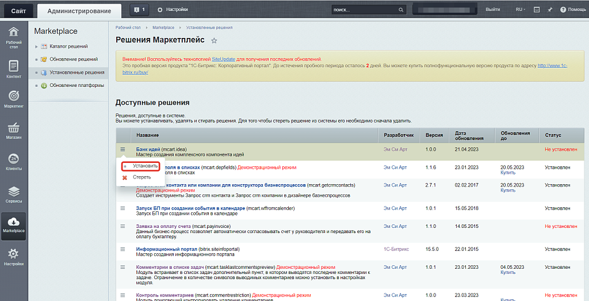589x301 pixels.
Task: Click the notifications icon with counter 1
Action: [x=139, y=10]
